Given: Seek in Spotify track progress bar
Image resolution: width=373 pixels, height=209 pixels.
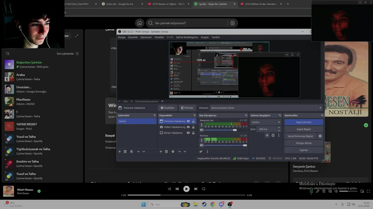Looking at the screenshot, I should 186,195.
